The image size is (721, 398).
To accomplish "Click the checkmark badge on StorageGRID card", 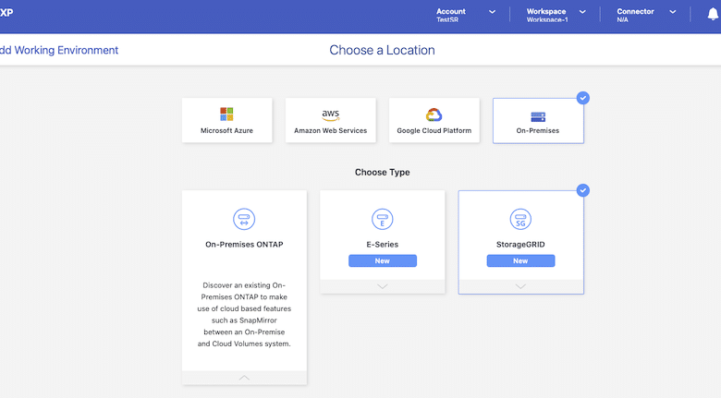I will (x=583, y=190).
